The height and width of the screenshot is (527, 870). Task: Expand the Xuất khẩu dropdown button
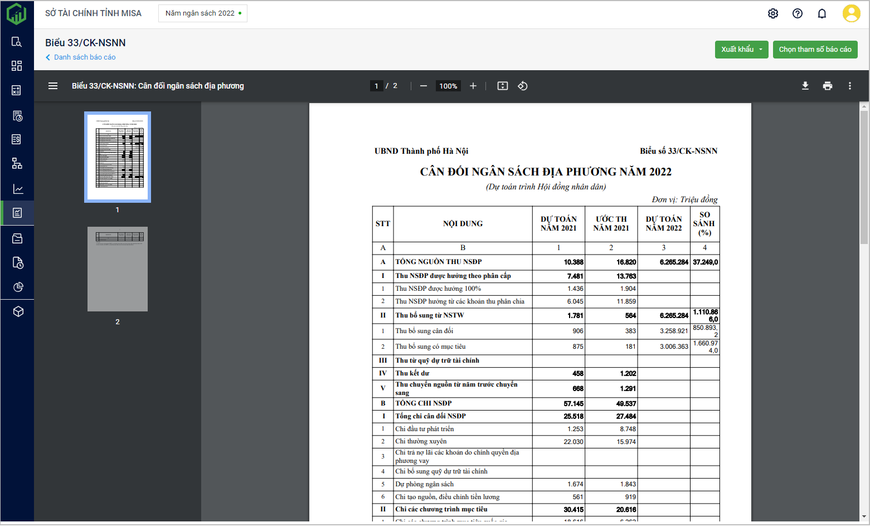(x=741, y=50)
